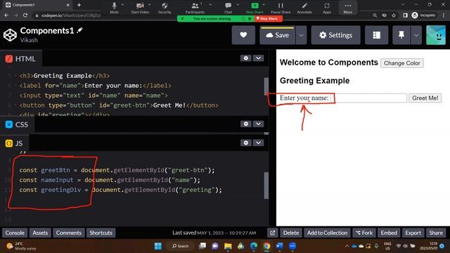Screen dimensions: 450x253
Task: Click the JS editor scrollbar
Action: [266, 186]
